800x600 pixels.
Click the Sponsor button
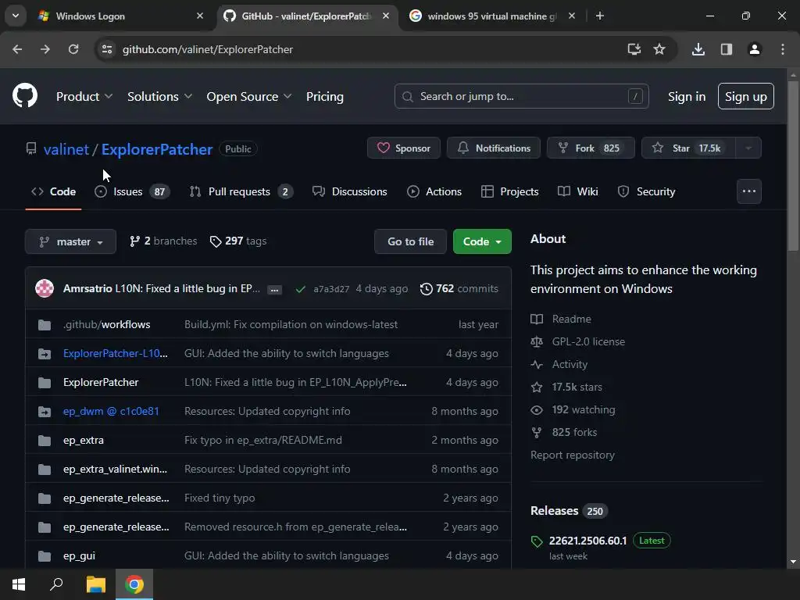click(404, 148)
